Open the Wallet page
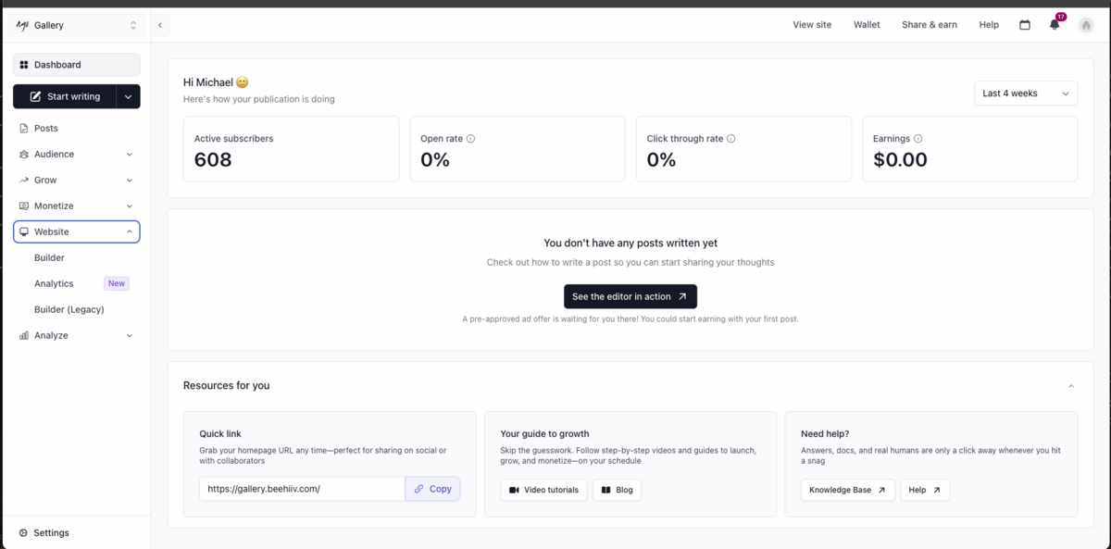 click(x=867, y=25)
